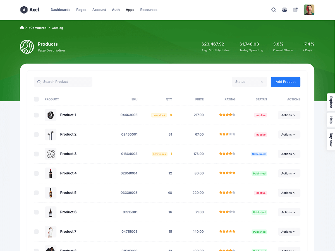Open the chat messages icon in the header
335x251 pixels.
295,10
